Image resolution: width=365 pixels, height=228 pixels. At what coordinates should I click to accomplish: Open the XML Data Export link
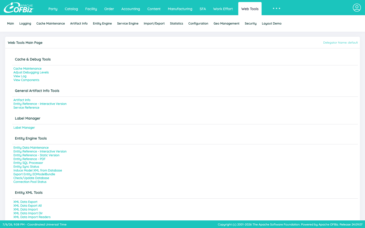(x=25, y=202)
